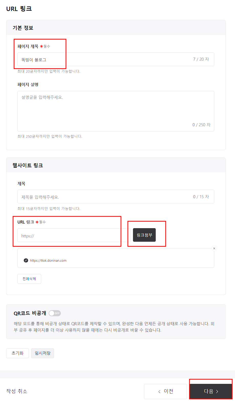Click the page title field showing 똑띵이 블로그
235x401 pixels.
tap(116, 59)
